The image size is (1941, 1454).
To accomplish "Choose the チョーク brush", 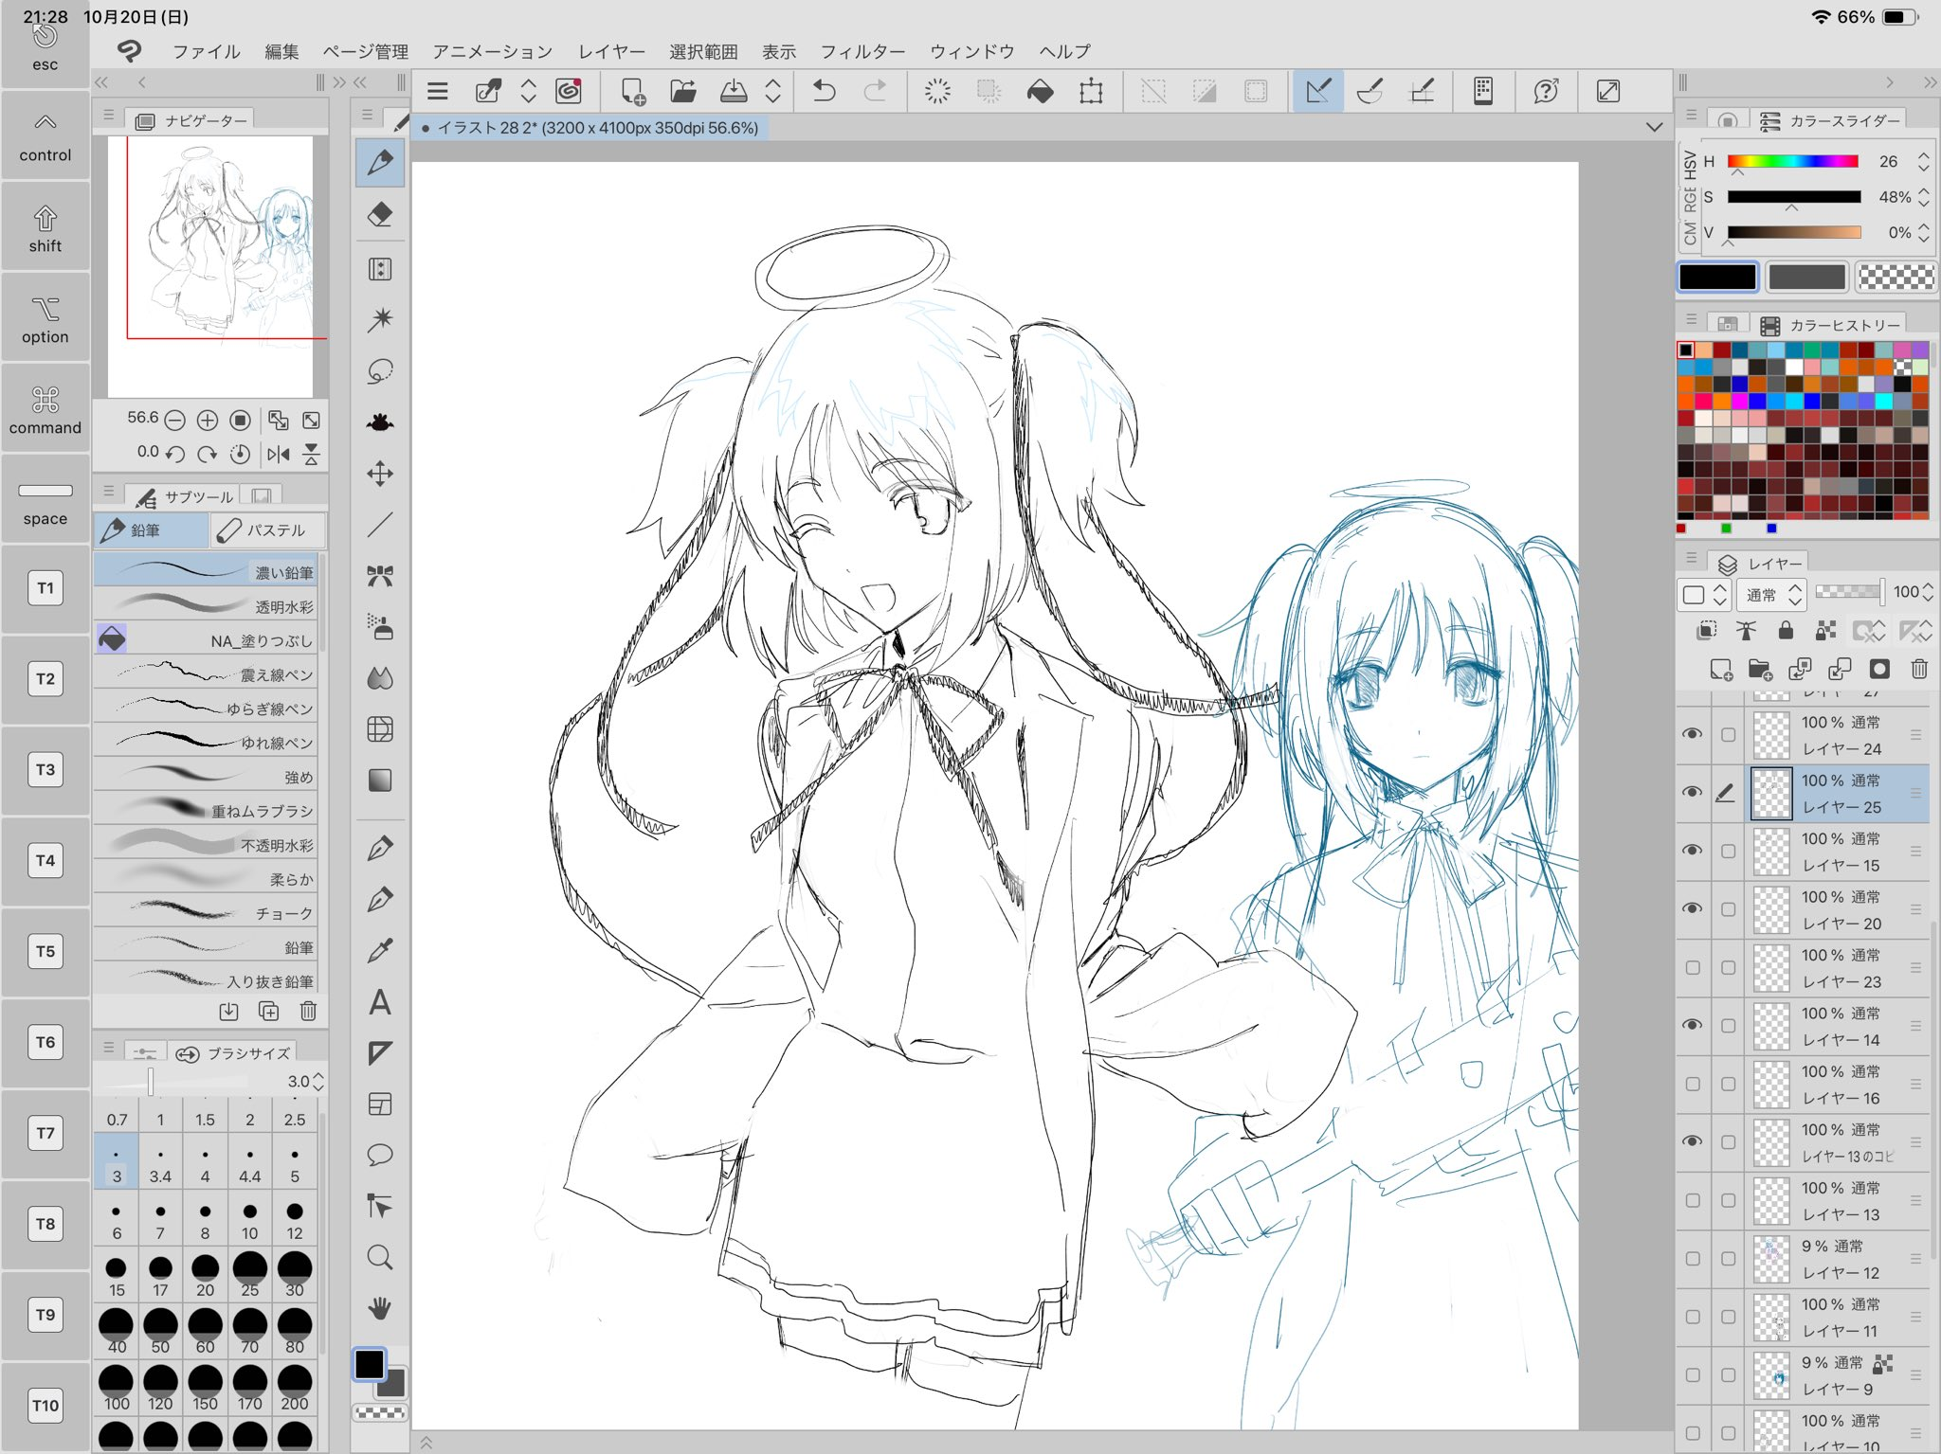I will pos(207,912).
